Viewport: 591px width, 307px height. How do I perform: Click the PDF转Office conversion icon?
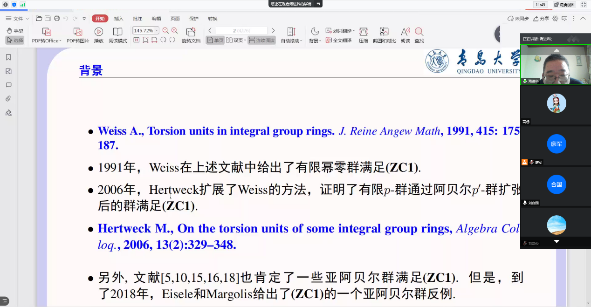click(x=46, y=32)
